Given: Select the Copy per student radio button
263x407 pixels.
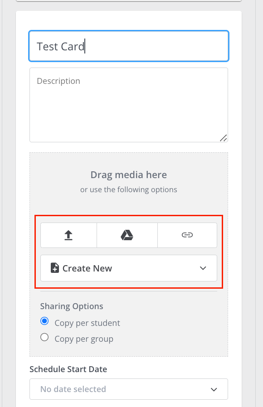Looking at the screenshot, I should tap(44, 321).
